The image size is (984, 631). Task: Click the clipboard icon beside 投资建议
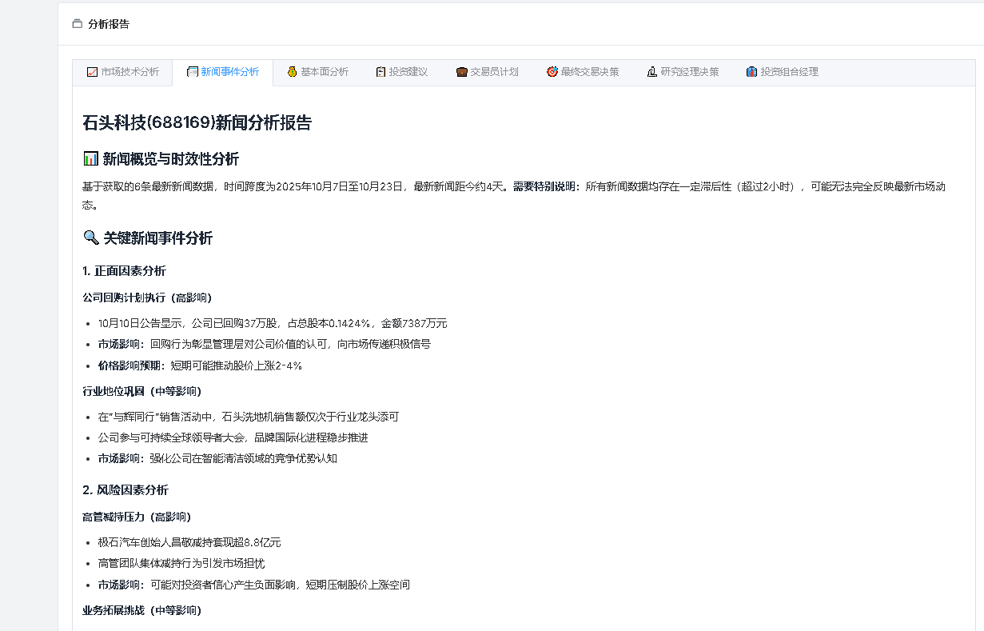tap(380, 72)
